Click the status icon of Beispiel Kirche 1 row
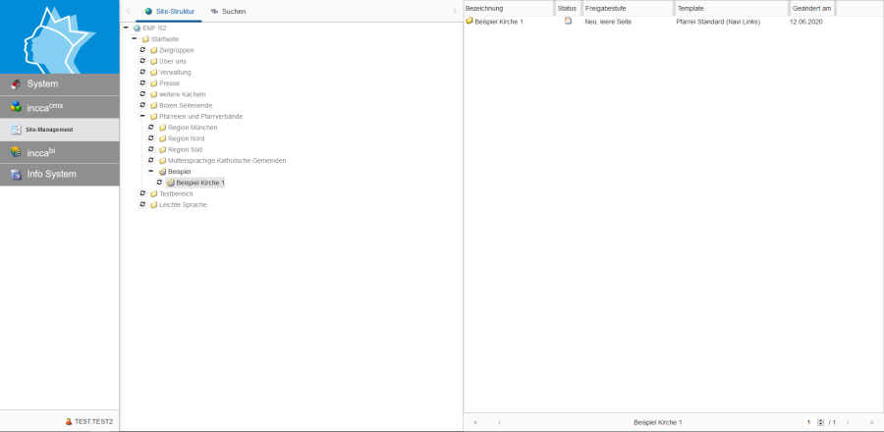Image resolution: width=884 pixels, height=432 pixels. 568,21
